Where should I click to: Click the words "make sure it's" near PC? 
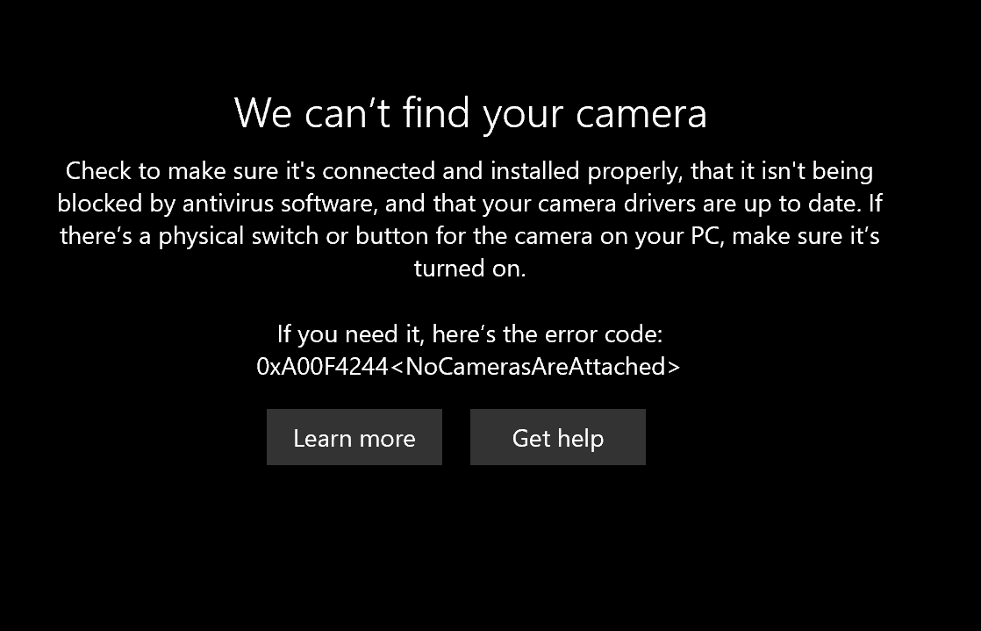(x=806, y=236)
